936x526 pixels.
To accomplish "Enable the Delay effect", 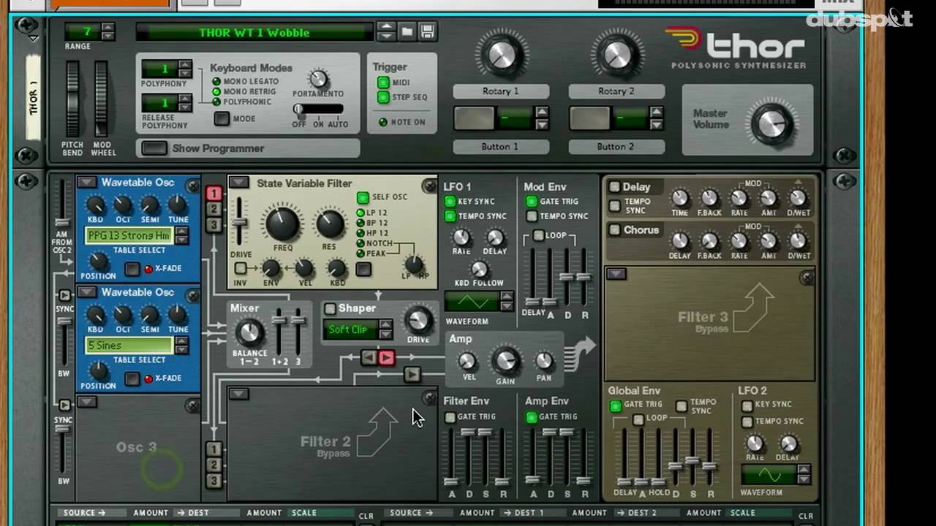I will coord(615,187).
